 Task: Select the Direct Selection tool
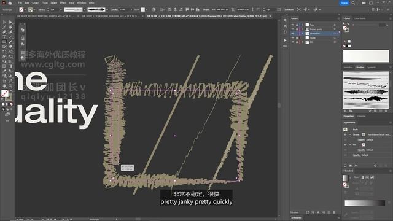point(10,22)
